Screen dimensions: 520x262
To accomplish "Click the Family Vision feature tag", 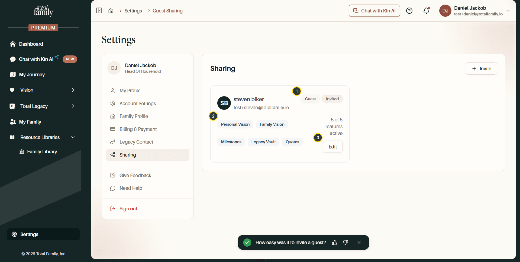I will pyautogui.click(x=272, y=124).
